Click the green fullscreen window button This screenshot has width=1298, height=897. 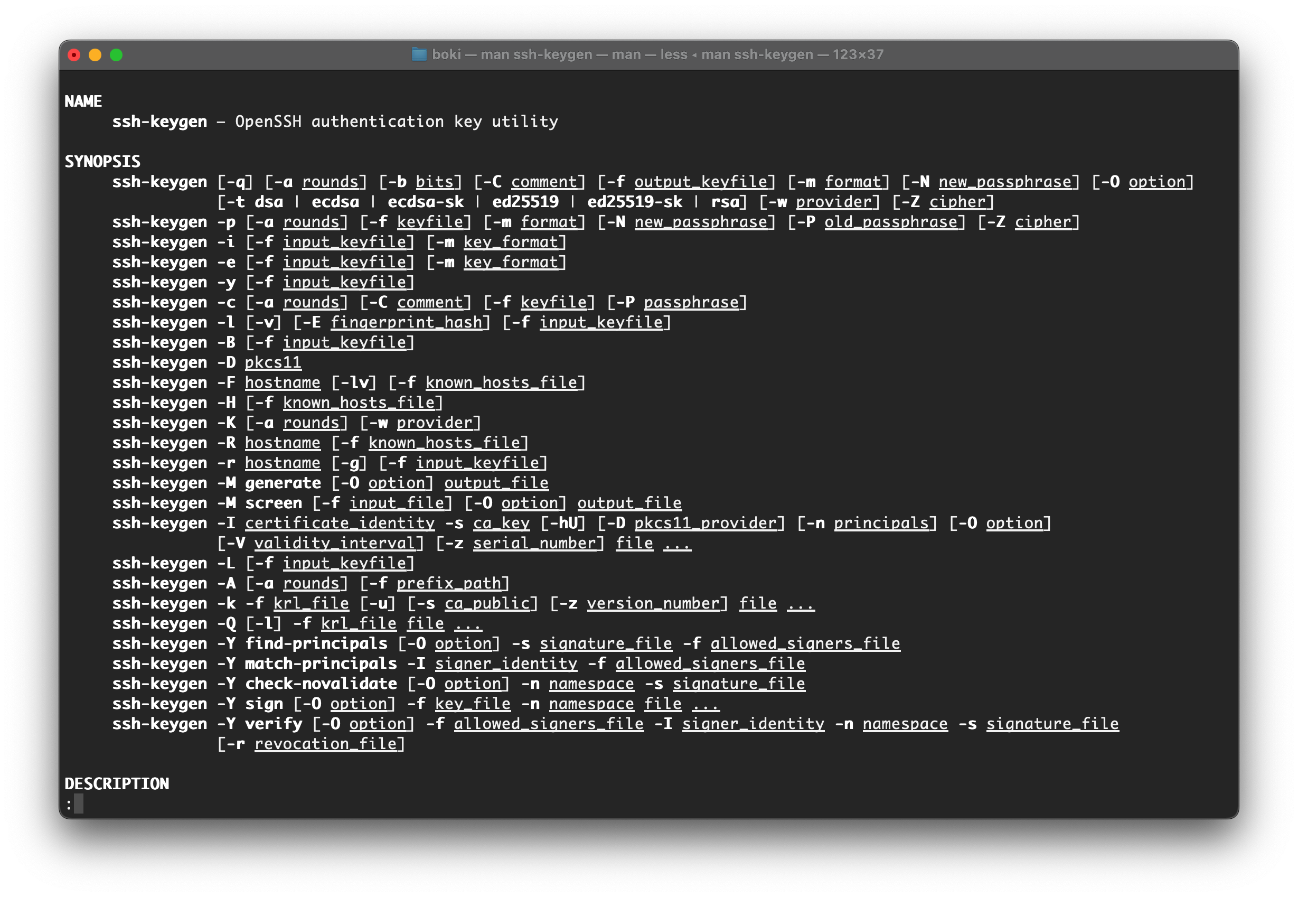click(116, 54)
